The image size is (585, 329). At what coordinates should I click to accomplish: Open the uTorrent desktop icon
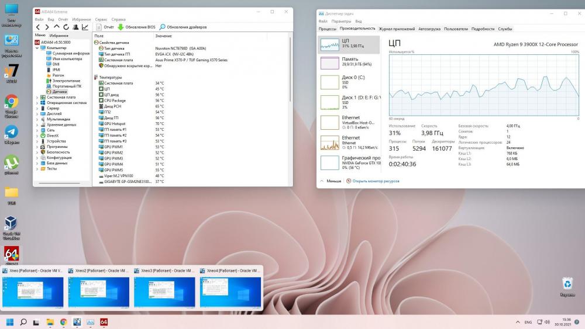point(11,165)
